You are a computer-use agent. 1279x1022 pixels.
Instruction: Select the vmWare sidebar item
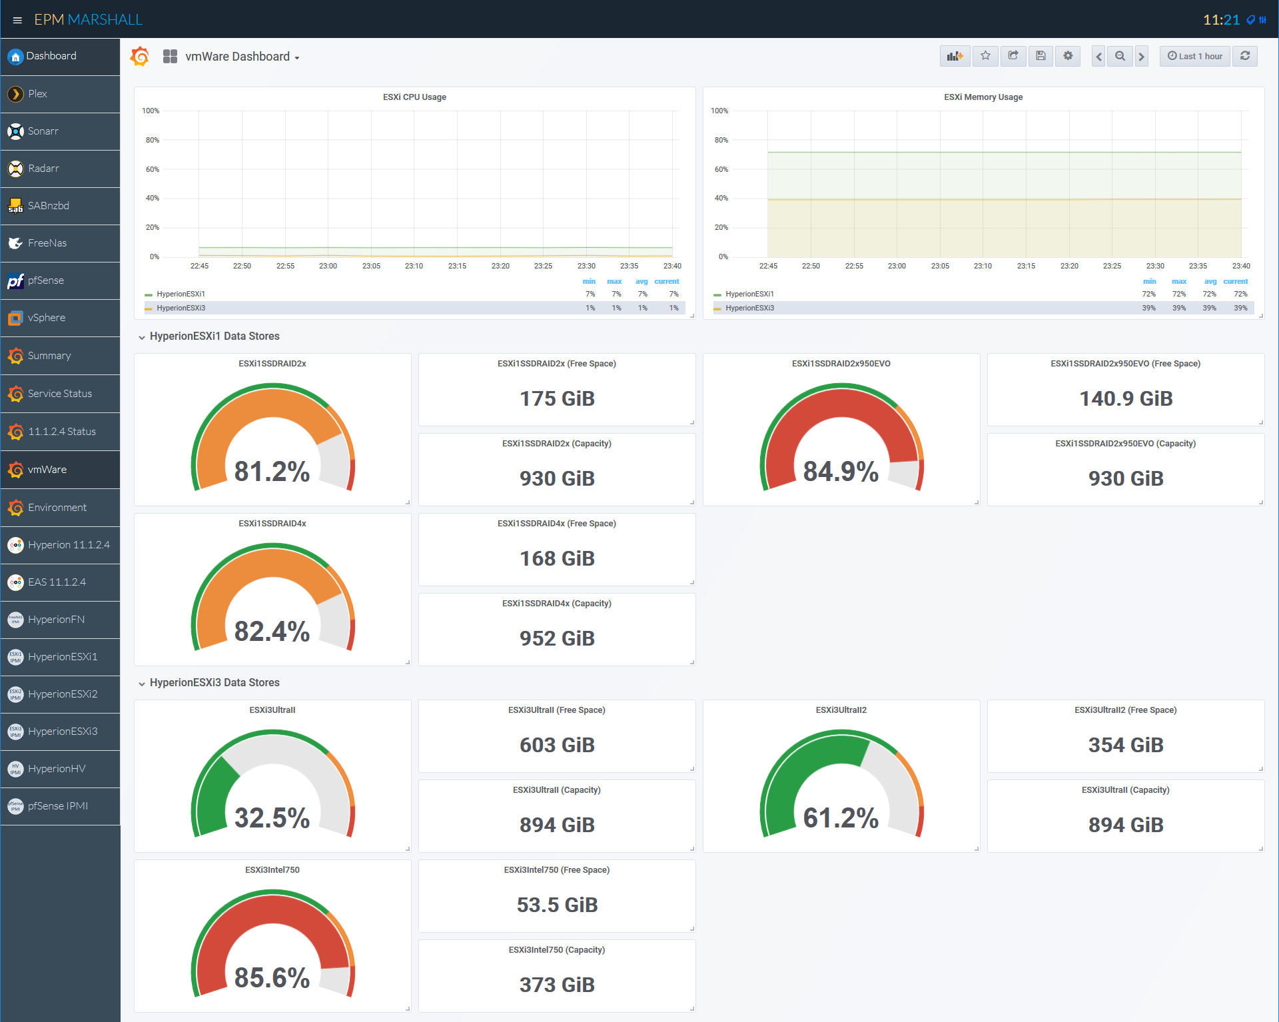[x=60, y=470]
